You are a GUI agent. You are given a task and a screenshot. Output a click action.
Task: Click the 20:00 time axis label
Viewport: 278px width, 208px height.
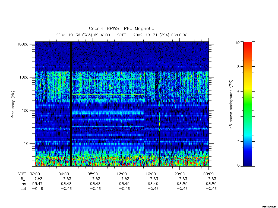(x=179, y=174)
